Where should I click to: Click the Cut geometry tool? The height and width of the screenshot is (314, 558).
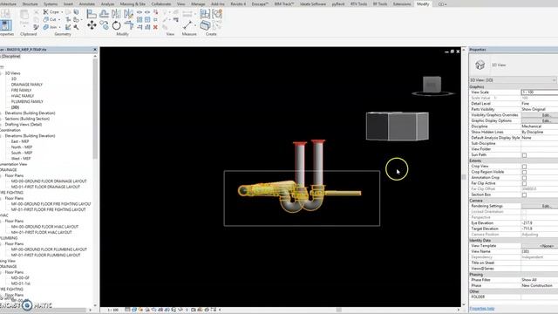point(51,19)
